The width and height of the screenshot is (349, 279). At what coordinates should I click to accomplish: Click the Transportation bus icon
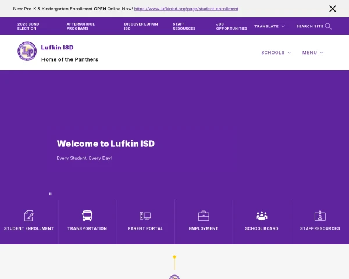coord(87,216)
